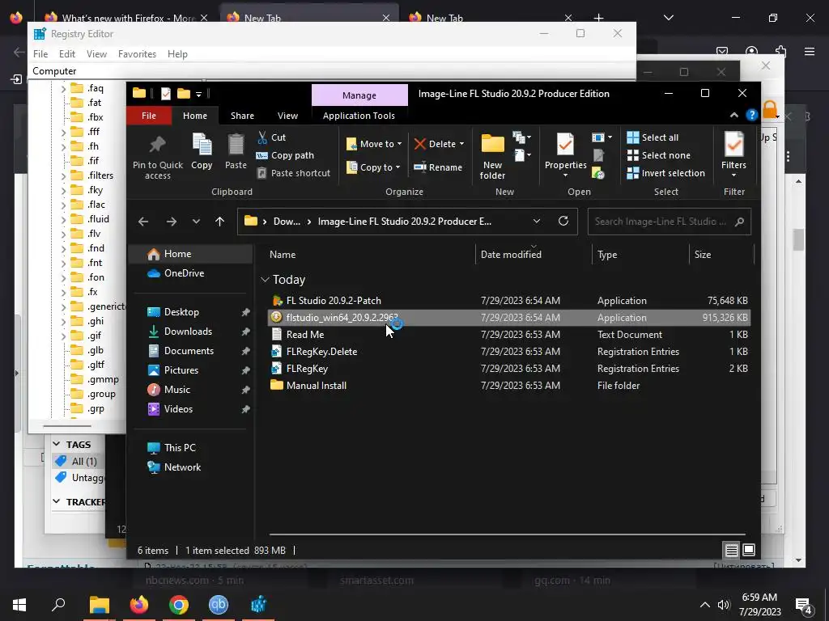Open Properties from the ribbon
829x621 pixels.
[565, 154]
